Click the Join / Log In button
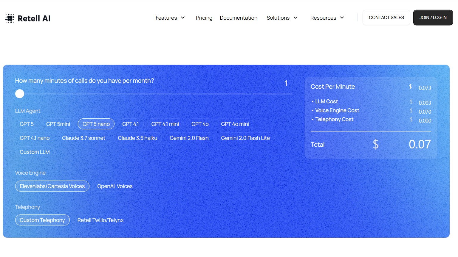 tap(433, 18)
